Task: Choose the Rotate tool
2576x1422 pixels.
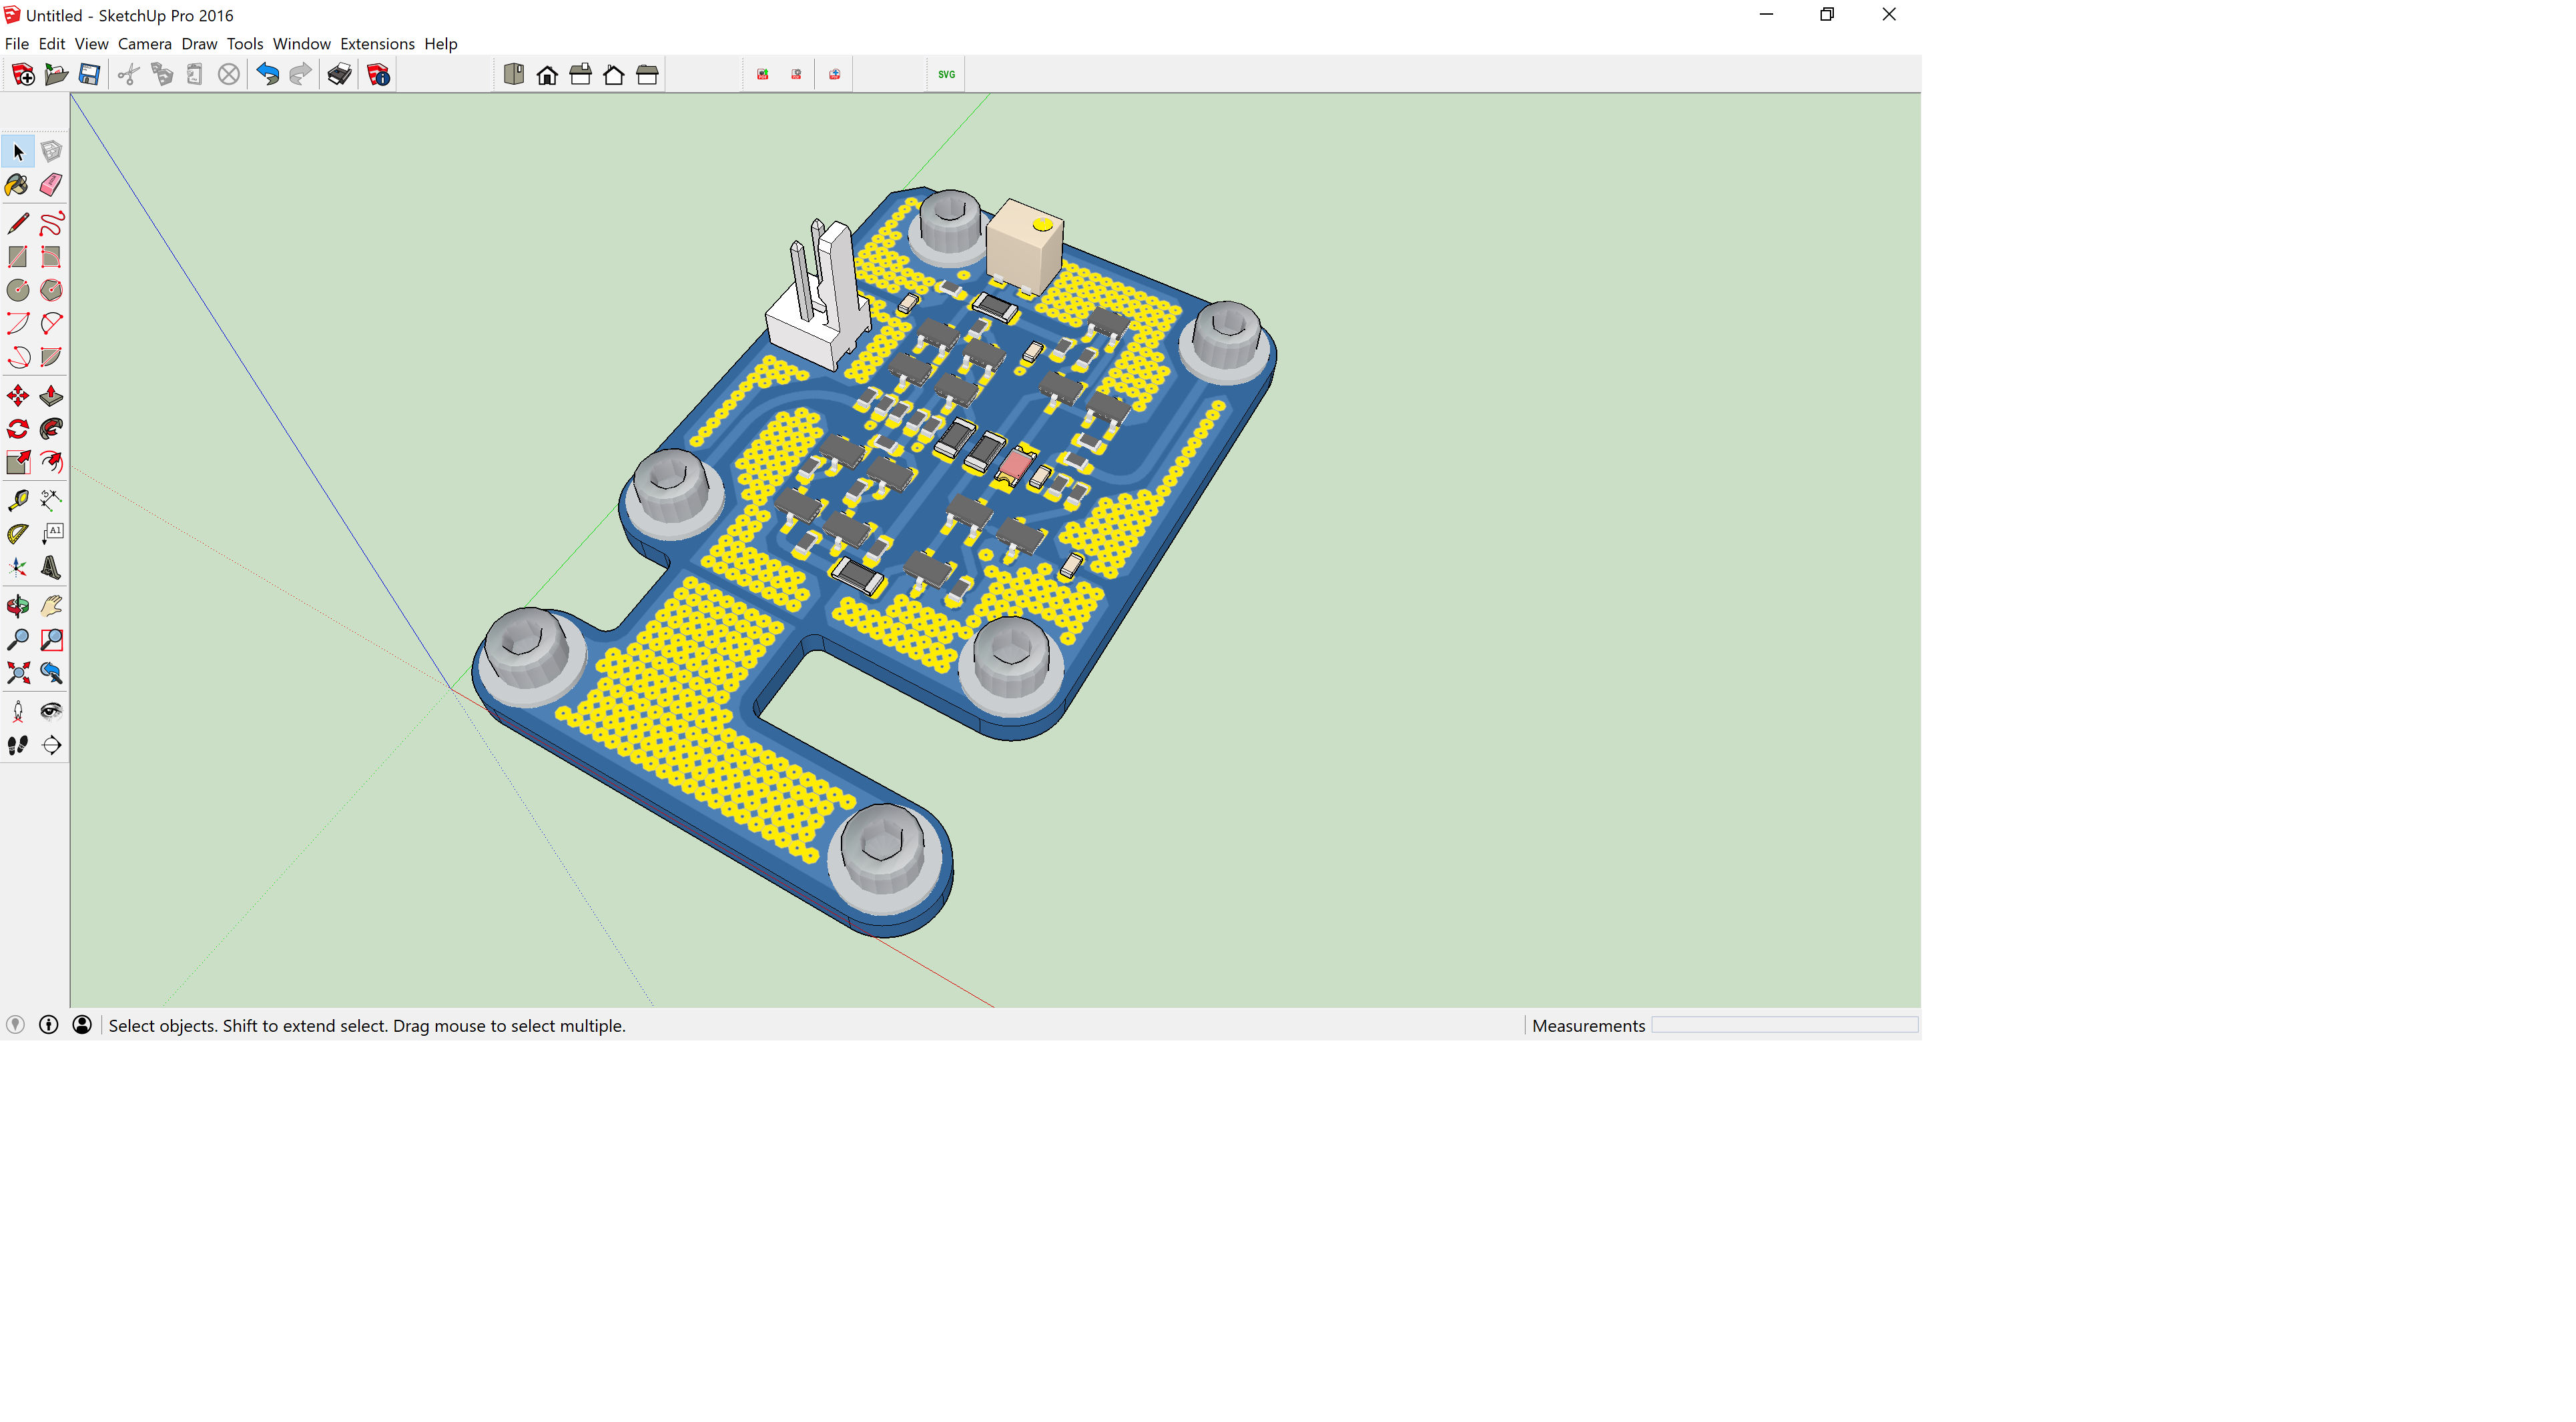Action: 18,429
